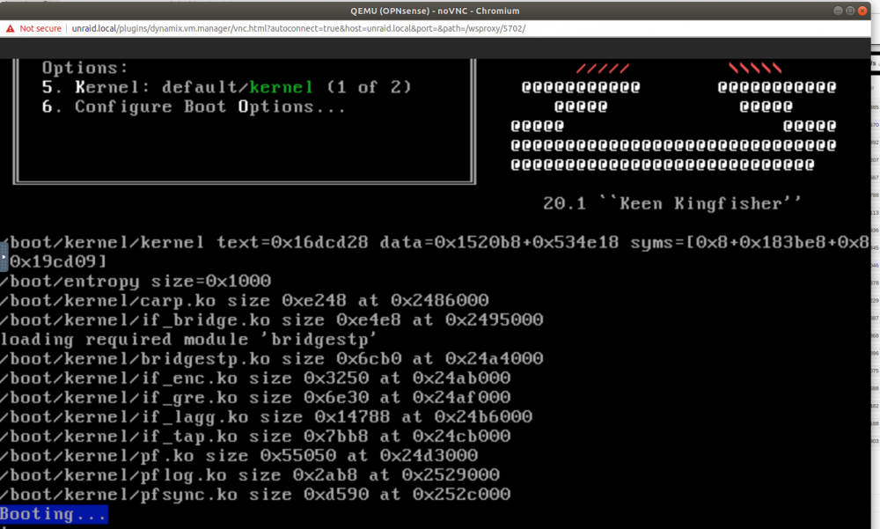Click the '/boot/kernel/if_lagg.ko' line

pyautogui.click(x=266, y=416)
